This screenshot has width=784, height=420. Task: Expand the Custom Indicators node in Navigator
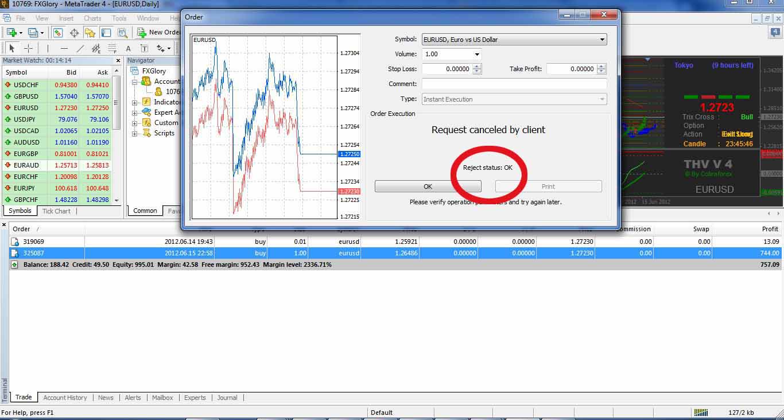click(135, 123)
